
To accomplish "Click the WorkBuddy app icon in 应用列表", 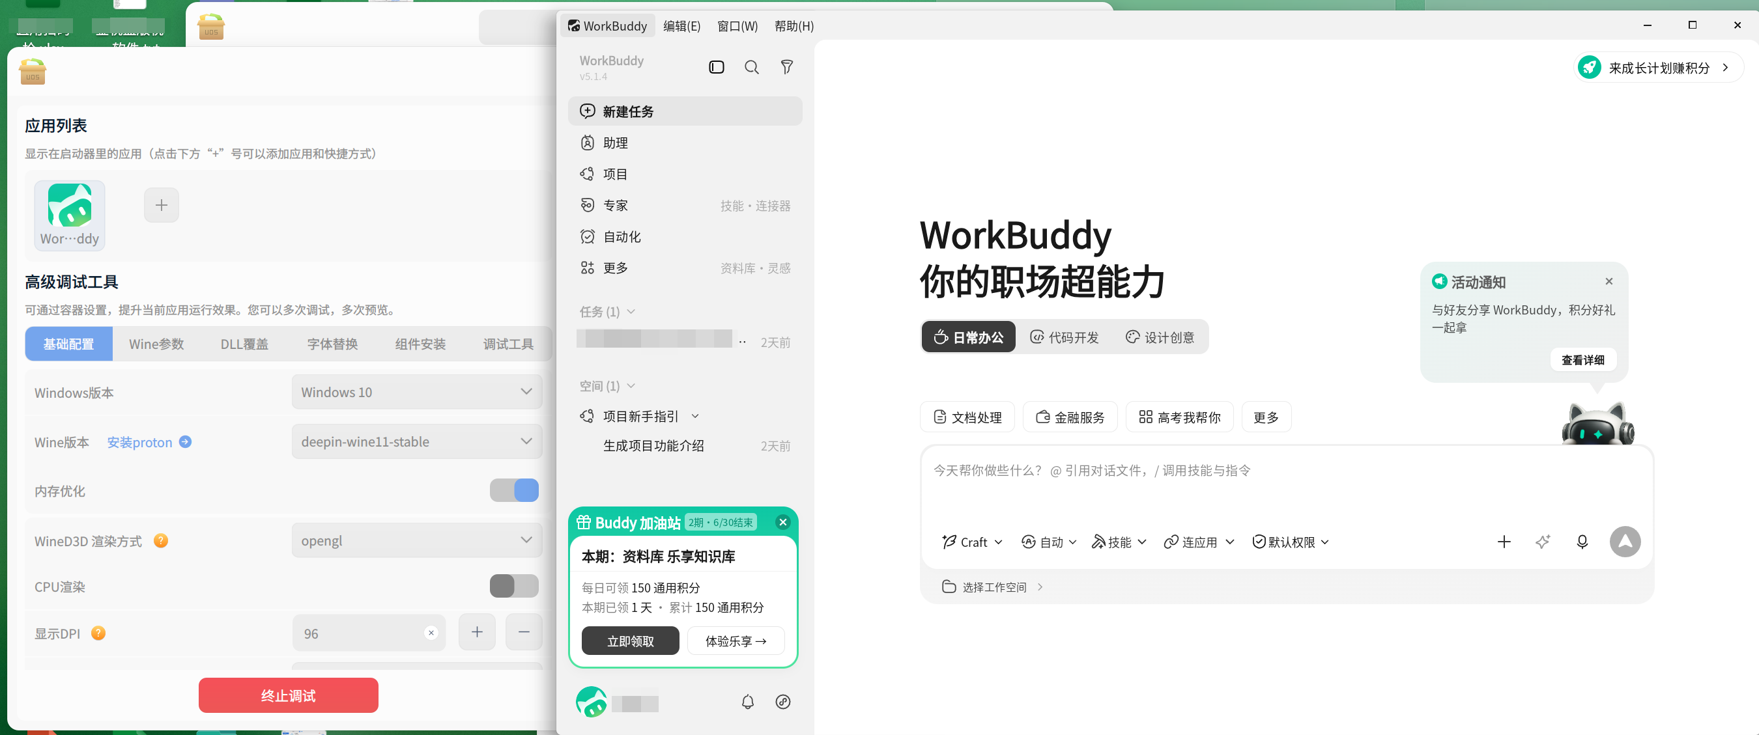I will 70,215.
